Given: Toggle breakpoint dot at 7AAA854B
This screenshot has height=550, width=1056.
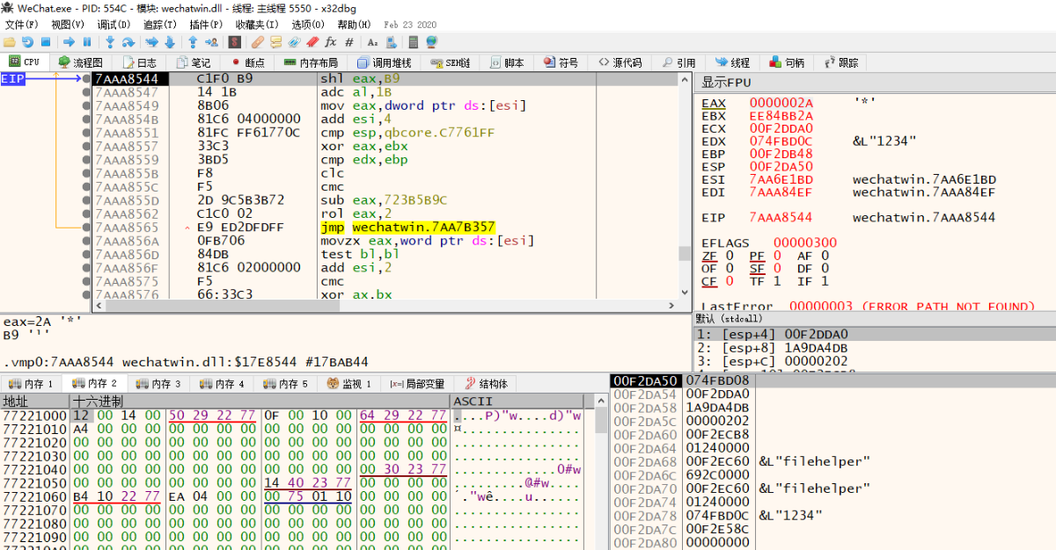Looking at the screenshot, I should (86, 119).
